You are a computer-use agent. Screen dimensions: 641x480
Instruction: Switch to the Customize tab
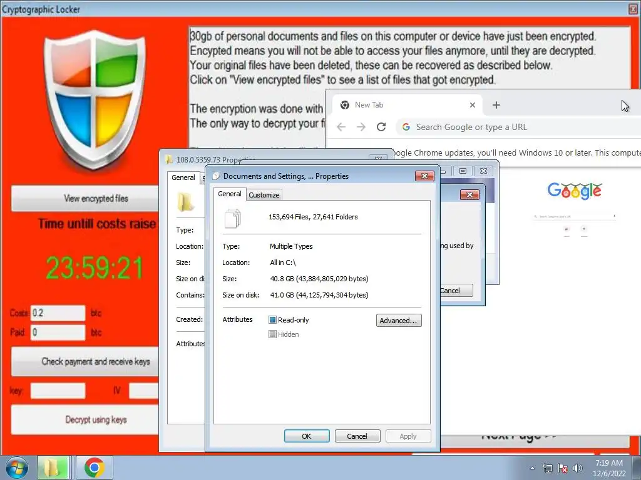(264, 195)
